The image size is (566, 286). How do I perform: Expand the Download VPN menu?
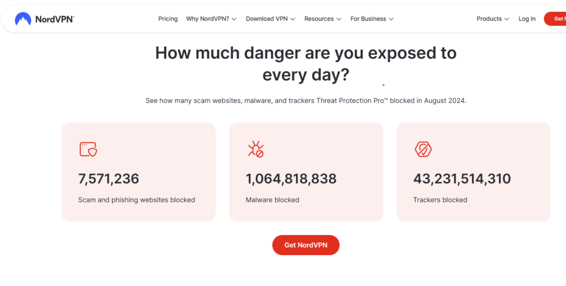point(270,19)
